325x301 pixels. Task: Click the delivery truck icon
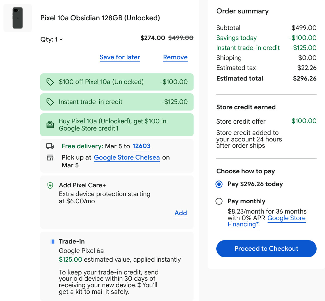tap(50, 146)
